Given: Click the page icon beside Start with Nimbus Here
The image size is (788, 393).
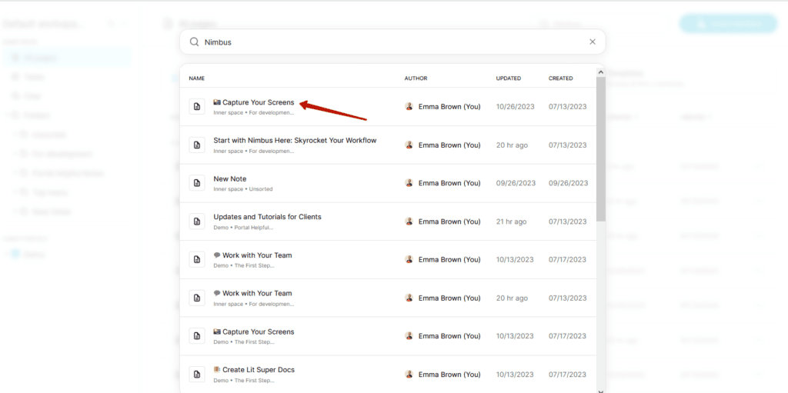Looking at the screenshot, I should pyautogui.click(x=197, y=145).
